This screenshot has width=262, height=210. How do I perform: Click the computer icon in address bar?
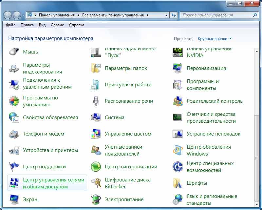coord(29,15)
